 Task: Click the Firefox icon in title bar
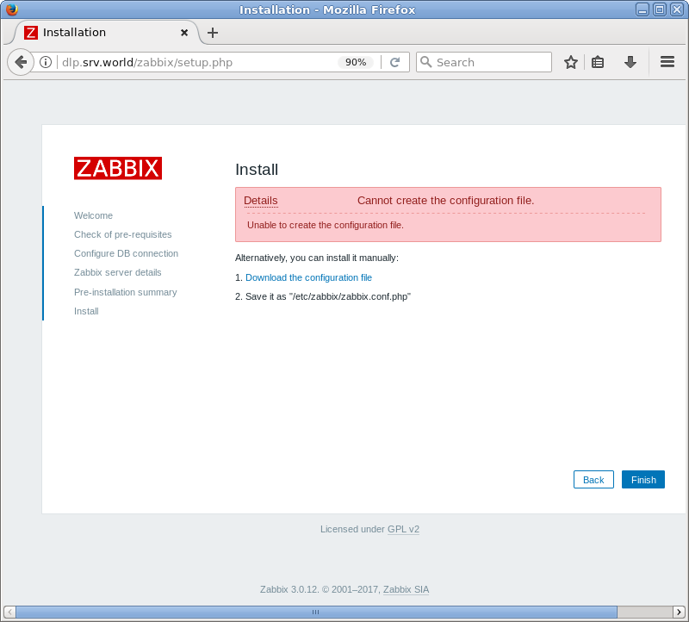(12, 9)
